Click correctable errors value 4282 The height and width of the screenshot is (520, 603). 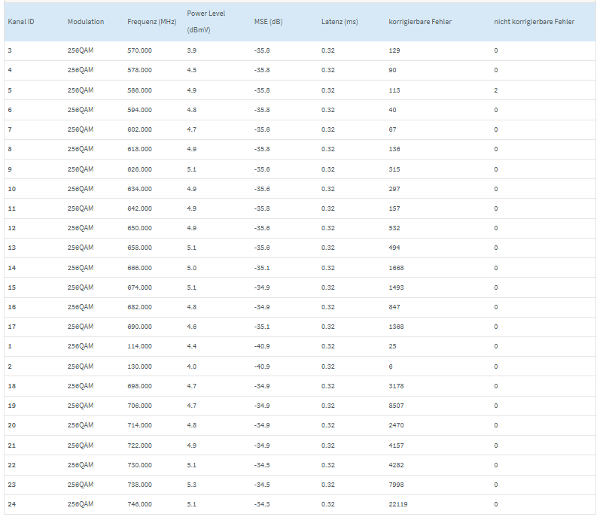click(396, 465)
